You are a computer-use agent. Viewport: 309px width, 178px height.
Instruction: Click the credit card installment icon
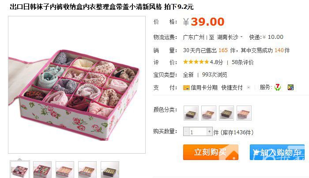186,87
